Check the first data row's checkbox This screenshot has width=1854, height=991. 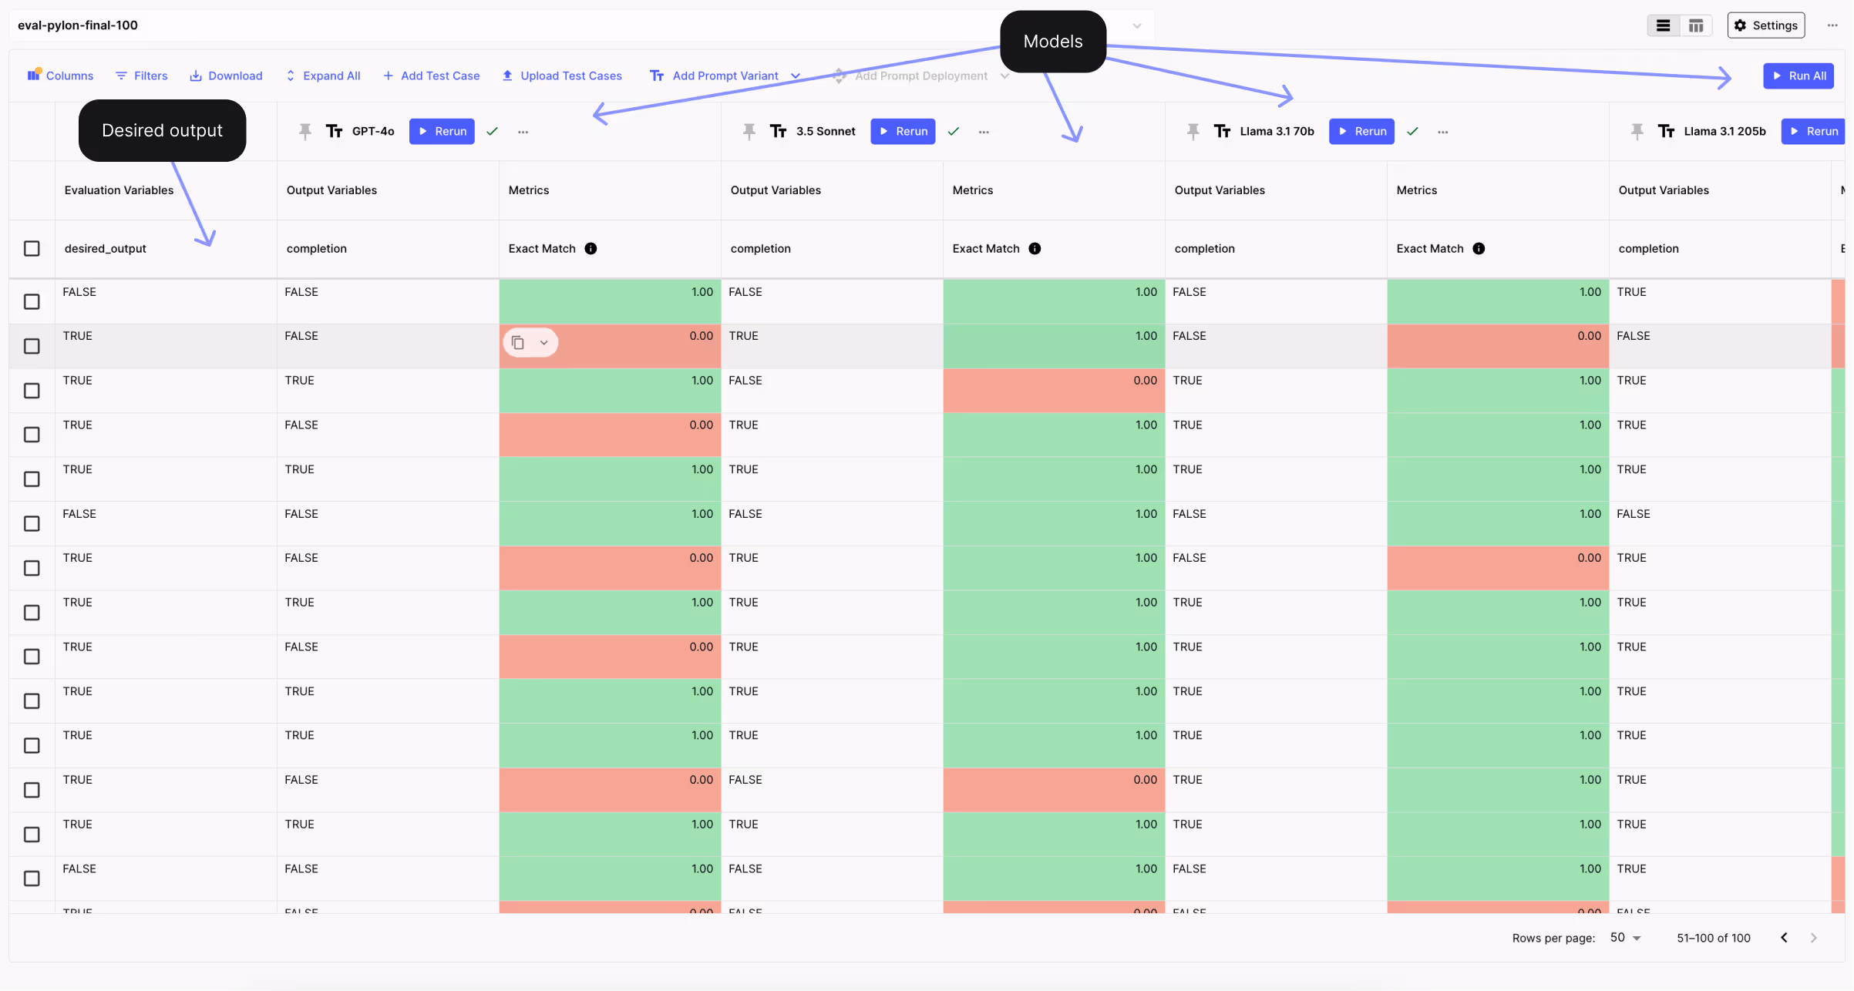(32, 301)
